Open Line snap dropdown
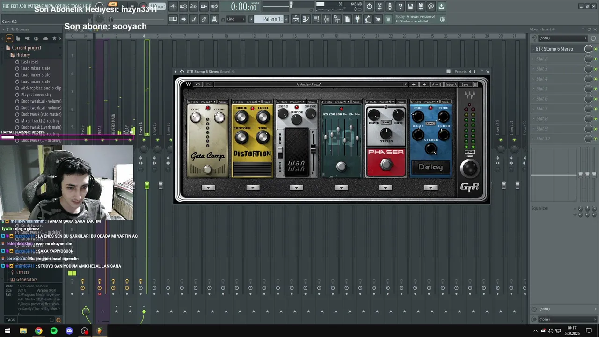 pyautogui.click(x=236, y=19)
